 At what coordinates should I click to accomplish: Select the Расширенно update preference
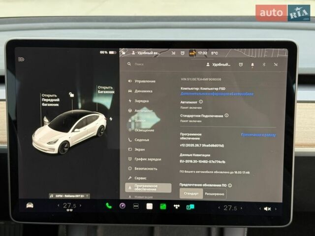pyautogui.click(x=215, y=194)
